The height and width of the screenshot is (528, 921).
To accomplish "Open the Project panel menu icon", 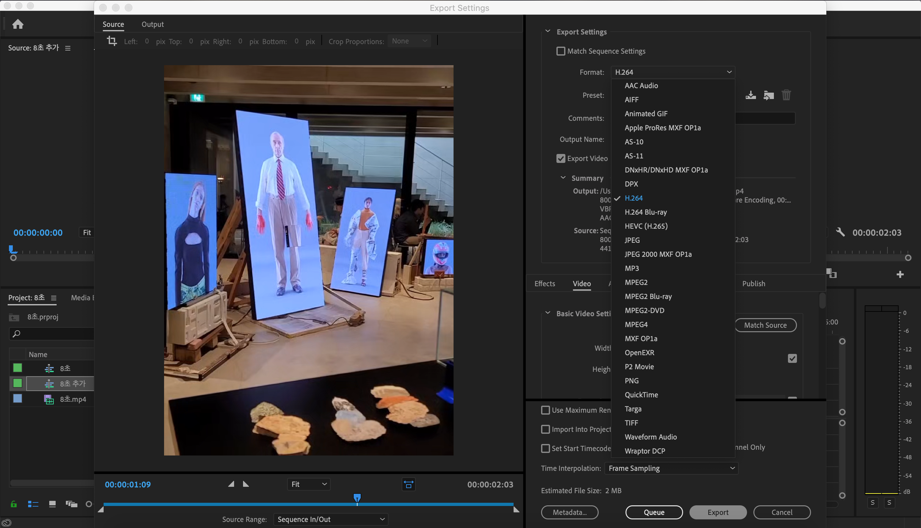I will tap(54, 298).
